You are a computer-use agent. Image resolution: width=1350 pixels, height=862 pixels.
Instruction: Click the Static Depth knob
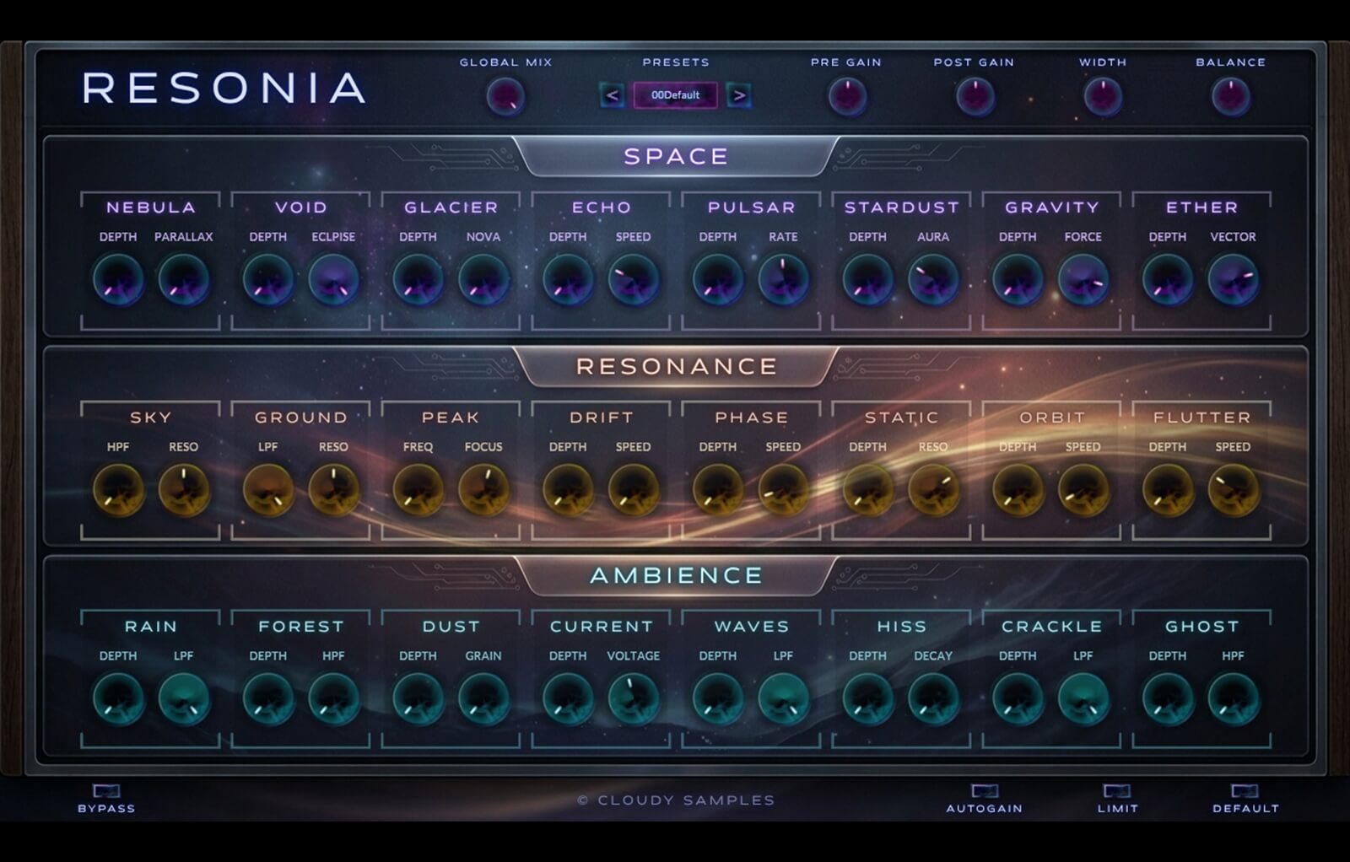point(867,490)
